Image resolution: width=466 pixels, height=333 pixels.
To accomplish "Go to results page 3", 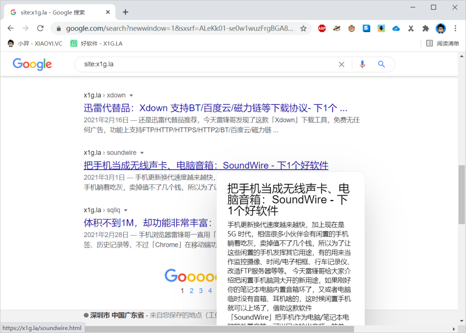I will click(x=201, y=291).
